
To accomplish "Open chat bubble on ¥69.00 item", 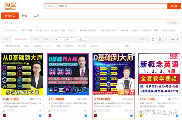I will pos(86,115).
